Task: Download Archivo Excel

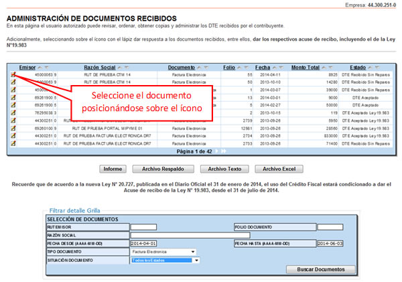Action: click(x=279, y=169)
